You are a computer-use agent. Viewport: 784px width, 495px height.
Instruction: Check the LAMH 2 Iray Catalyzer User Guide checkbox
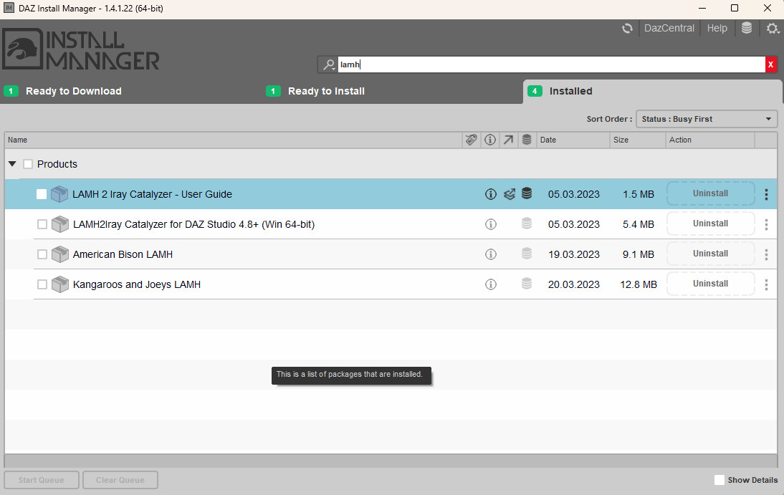[42, 194]
